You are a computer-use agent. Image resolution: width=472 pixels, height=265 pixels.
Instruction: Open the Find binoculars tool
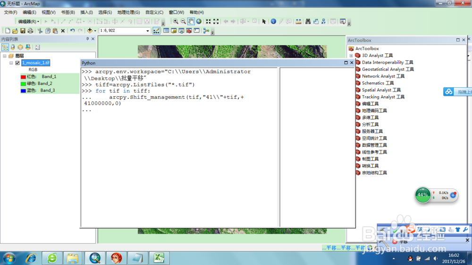click(308, 21)
